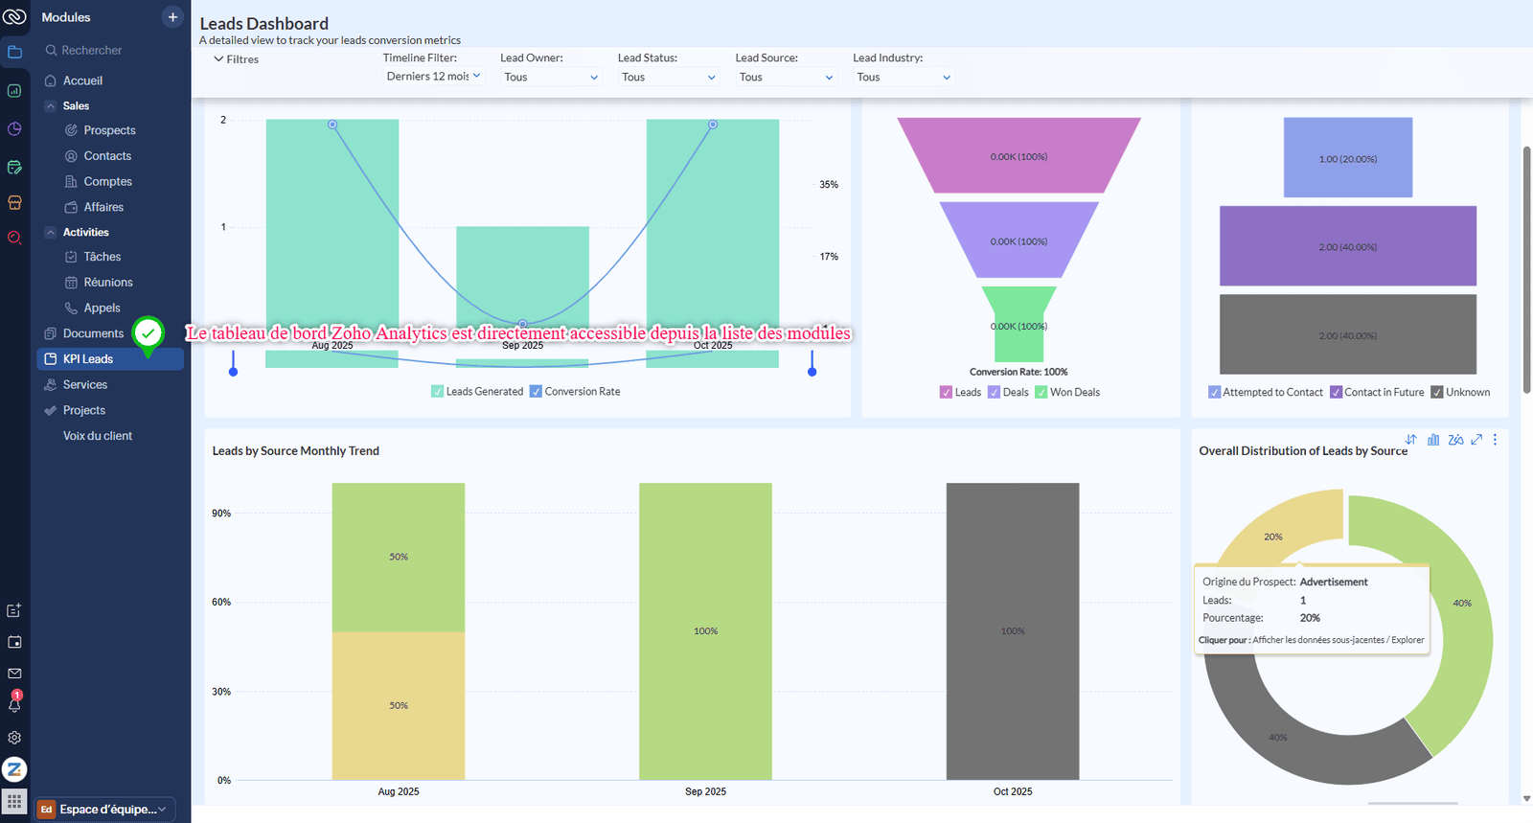Uncheck the Leads Generated legend checkbox

coord(438,392)
